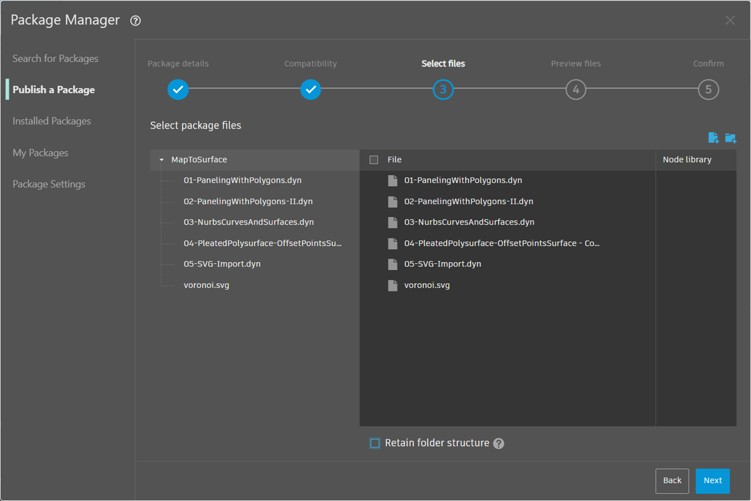The width and height of the screenshot is (751, 501).
Task: Click the completed Package details step checkmark
Action: pos(178,90)
